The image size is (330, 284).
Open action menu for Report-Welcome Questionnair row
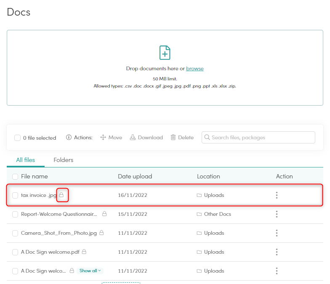[277, 214]
